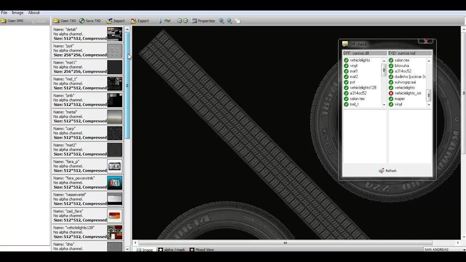Save the archive with Save TXD
This screenshot has height=262, width=466.
click(90, 21)
